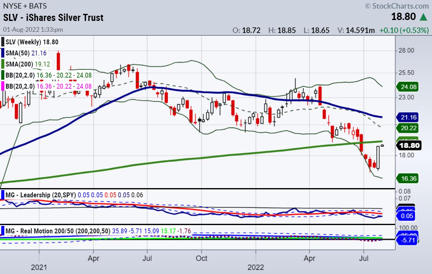Click the Apr label following 2022
This screenshot has height=274, width=432.
point(309,258)
